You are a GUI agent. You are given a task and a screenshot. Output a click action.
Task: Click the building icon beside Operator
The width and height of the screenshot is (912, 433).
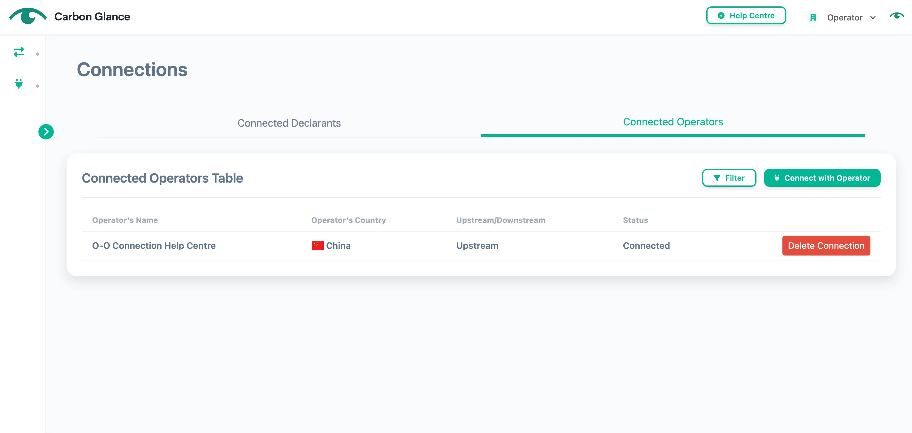pos(813,17)
